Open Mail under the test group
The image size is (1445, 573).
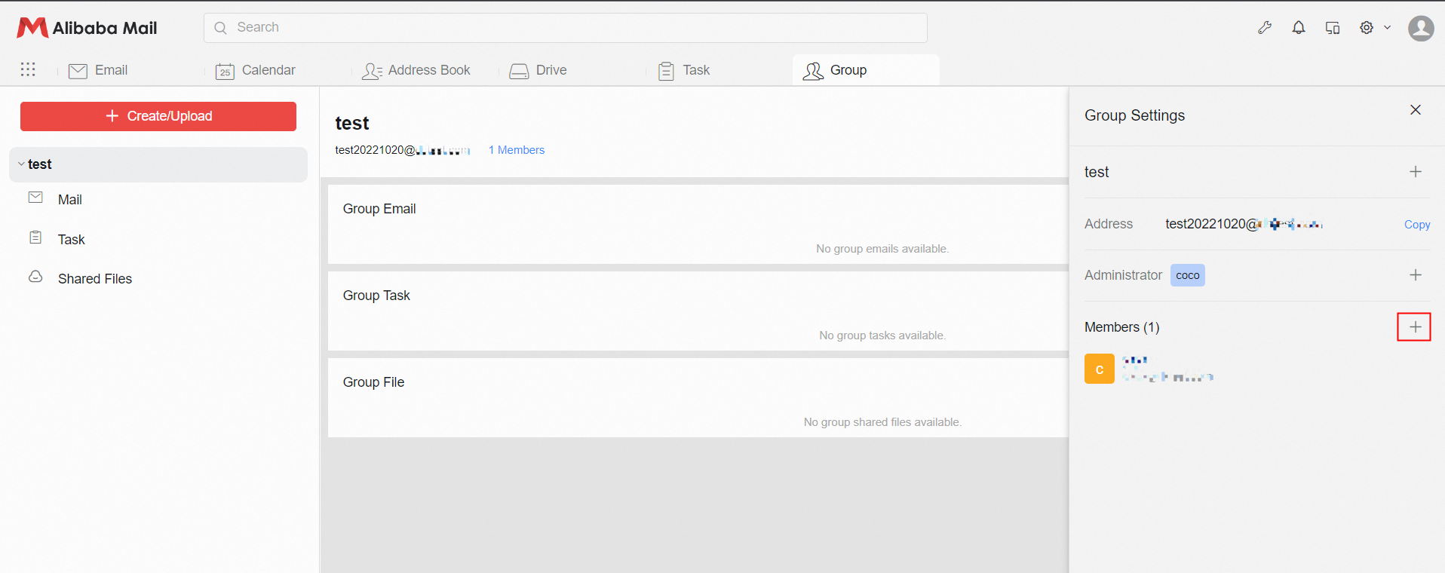coord(70,200)
